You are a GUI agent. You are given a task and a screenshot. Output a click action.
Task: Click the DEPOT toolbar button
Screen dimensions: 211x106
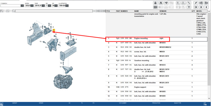(184, 3)
